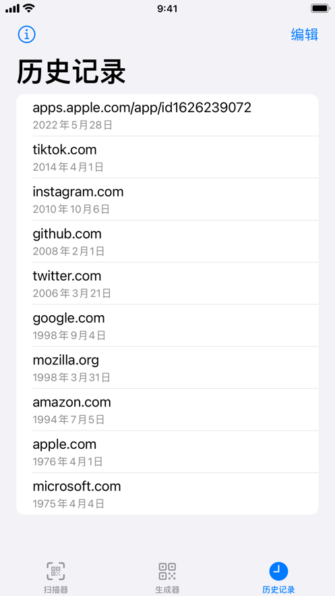Tap the info circle icon

click(x=26, y=34)
